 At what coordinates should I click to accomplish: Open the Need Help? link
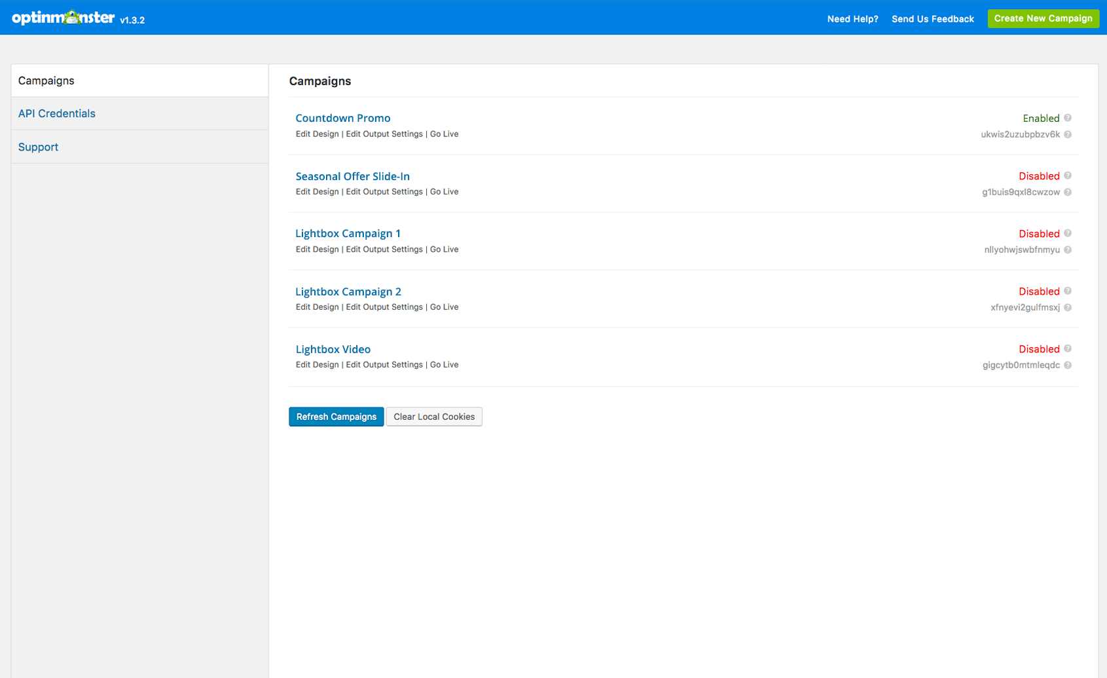852,19
